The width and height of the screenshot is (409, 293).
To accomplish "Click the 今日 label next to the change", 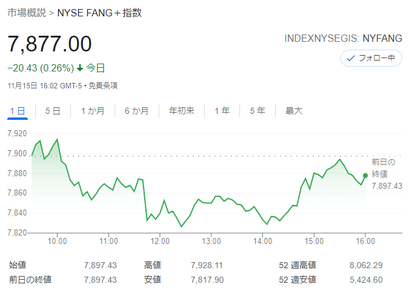I will point(95,68).
